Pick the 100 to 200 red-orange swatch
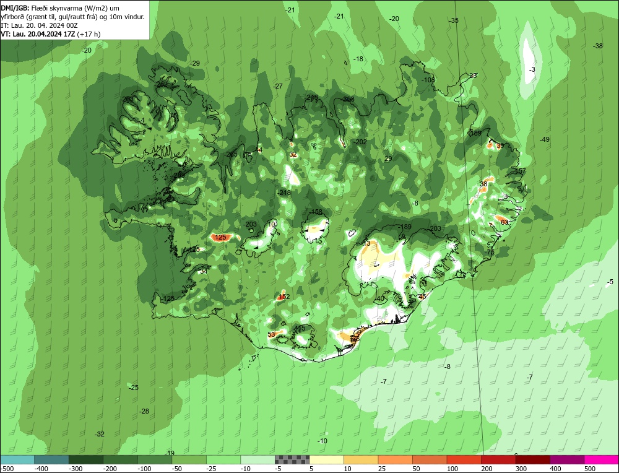The width and height of the screenshot is (619, 473). (464, 460)
